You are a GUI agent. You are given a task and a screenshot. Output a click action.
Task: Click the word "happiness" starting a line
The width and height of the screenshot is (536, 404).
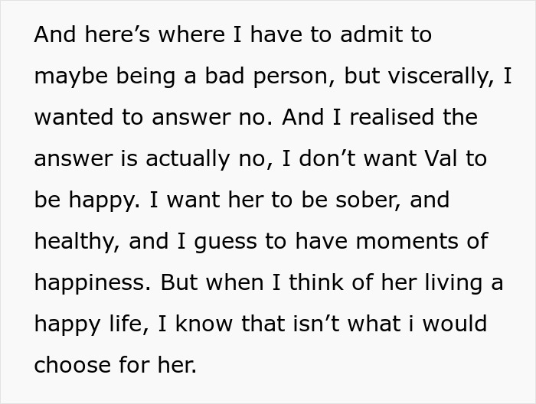click(x=93, y=282)
